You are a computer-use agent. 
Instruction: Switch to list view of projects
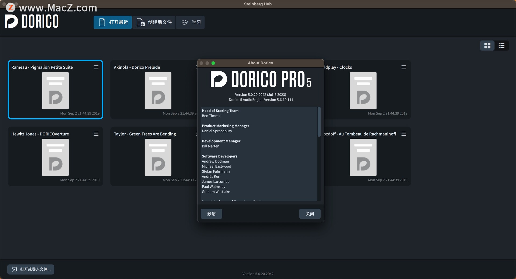pos(501,46)
